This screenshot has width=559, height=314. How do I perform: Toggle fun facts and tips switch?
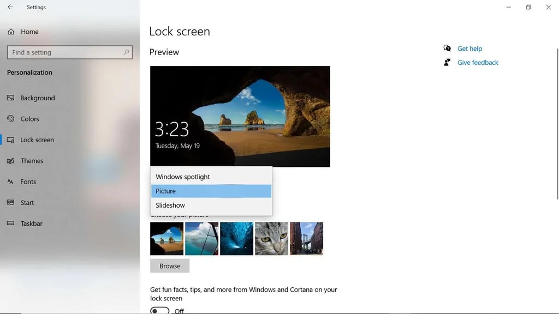click(159, 311)
